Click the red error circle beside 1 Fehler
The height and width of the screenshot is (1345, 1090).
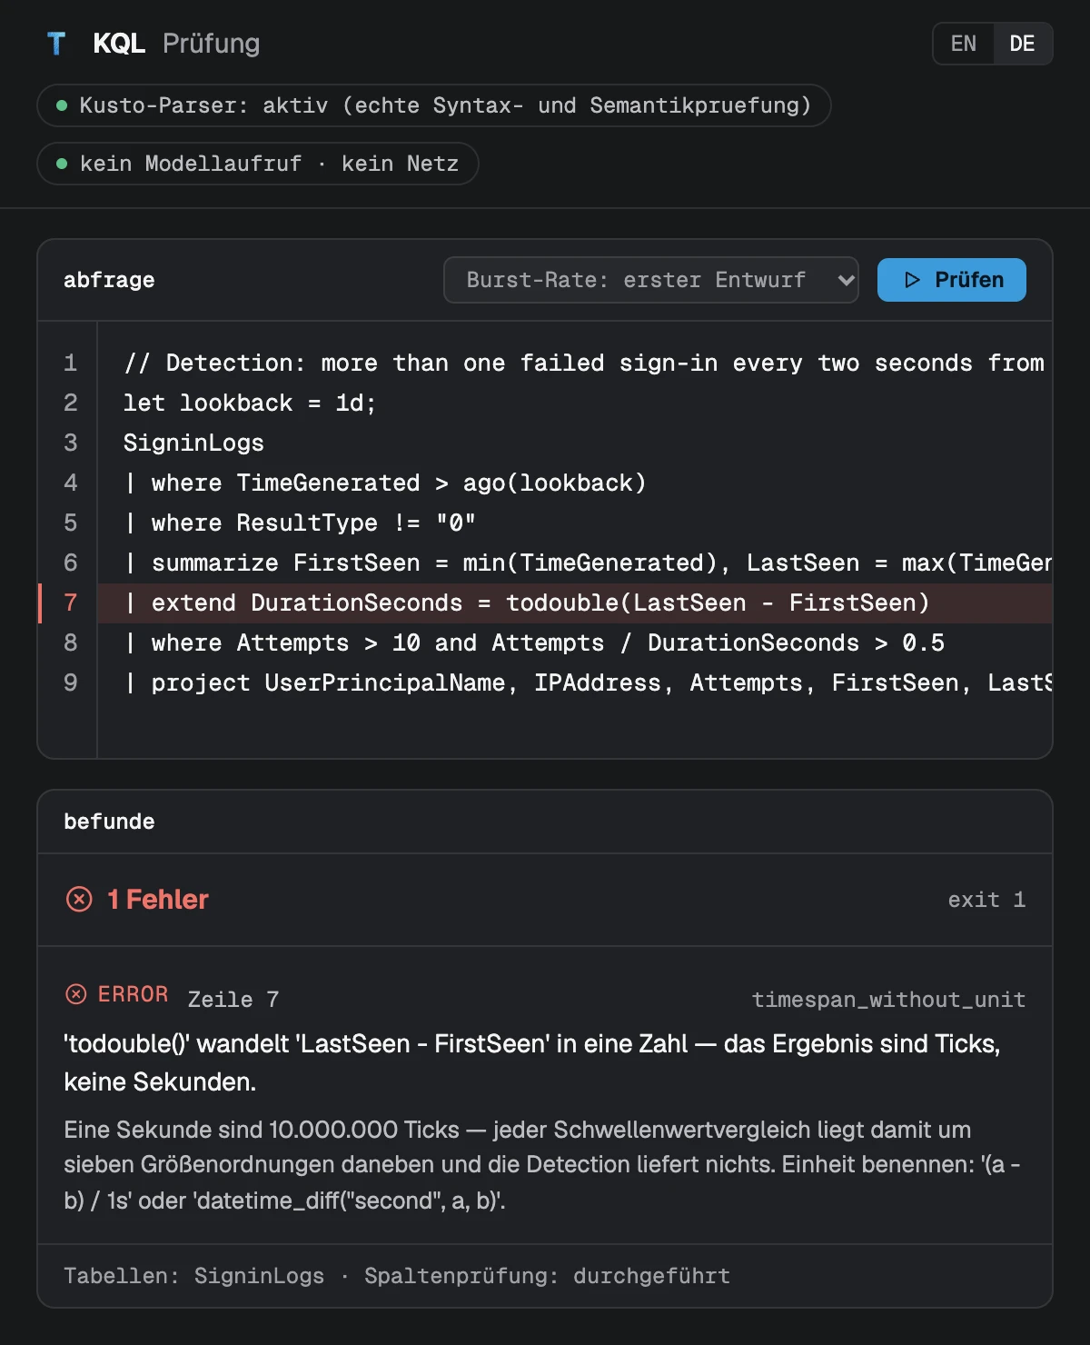pos(79,899)
